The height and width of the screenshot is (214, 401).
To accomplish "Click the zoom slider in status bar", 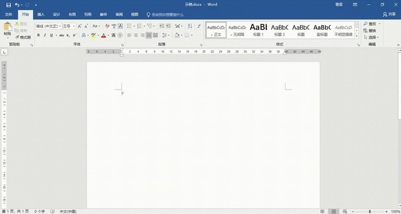I will (x=370, y=211).
